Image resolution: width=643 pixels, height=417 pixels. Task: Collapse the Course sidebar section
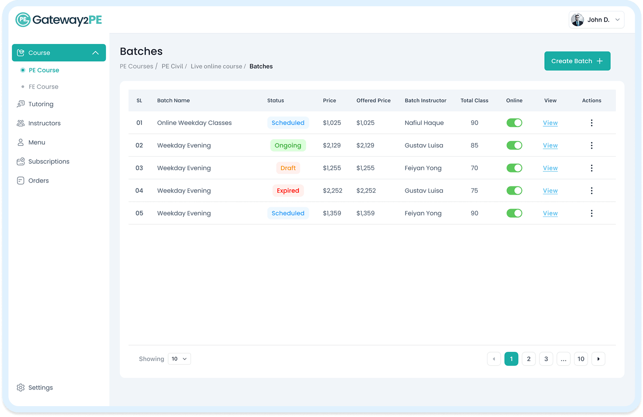pos(95,52)
